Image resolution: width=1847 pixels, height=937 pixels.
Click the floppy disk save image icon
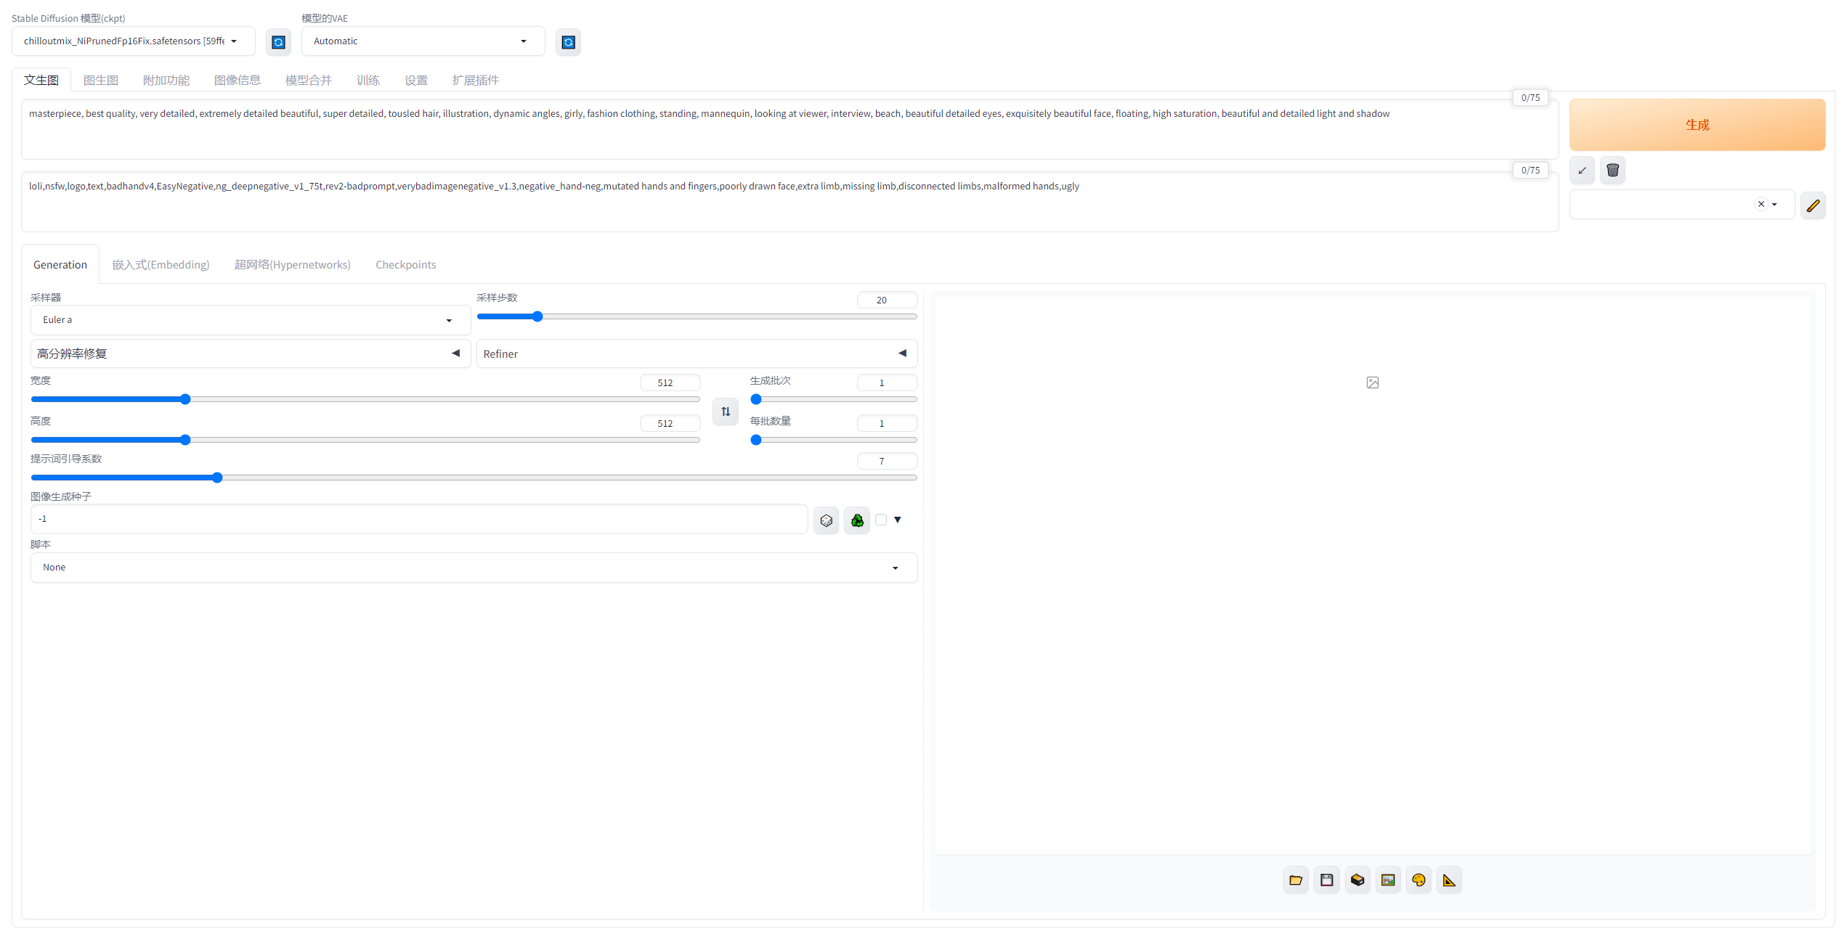[1326, 880]
